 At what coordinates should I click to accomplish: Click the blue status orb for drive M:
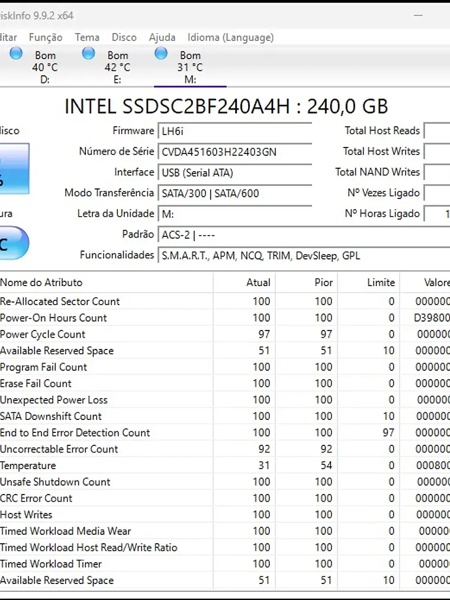point(161,53)
